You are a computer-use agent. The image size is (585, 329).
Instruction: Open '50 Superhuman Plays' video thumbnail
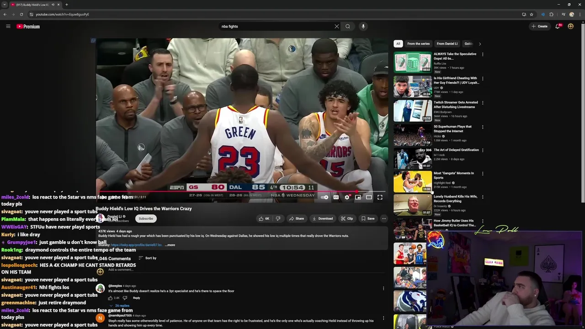(x=413, y=135)
